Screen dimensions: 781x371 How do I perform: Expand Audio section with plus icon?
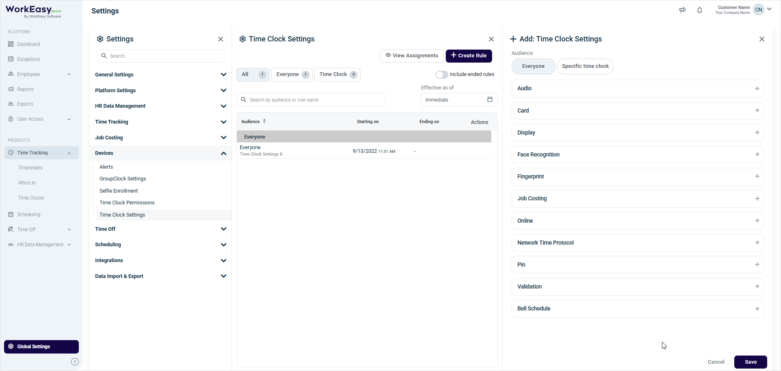click(757, 89)
